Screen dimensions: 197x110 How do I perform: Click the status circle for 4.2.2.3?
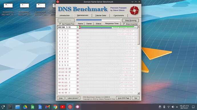coord(78,44)
